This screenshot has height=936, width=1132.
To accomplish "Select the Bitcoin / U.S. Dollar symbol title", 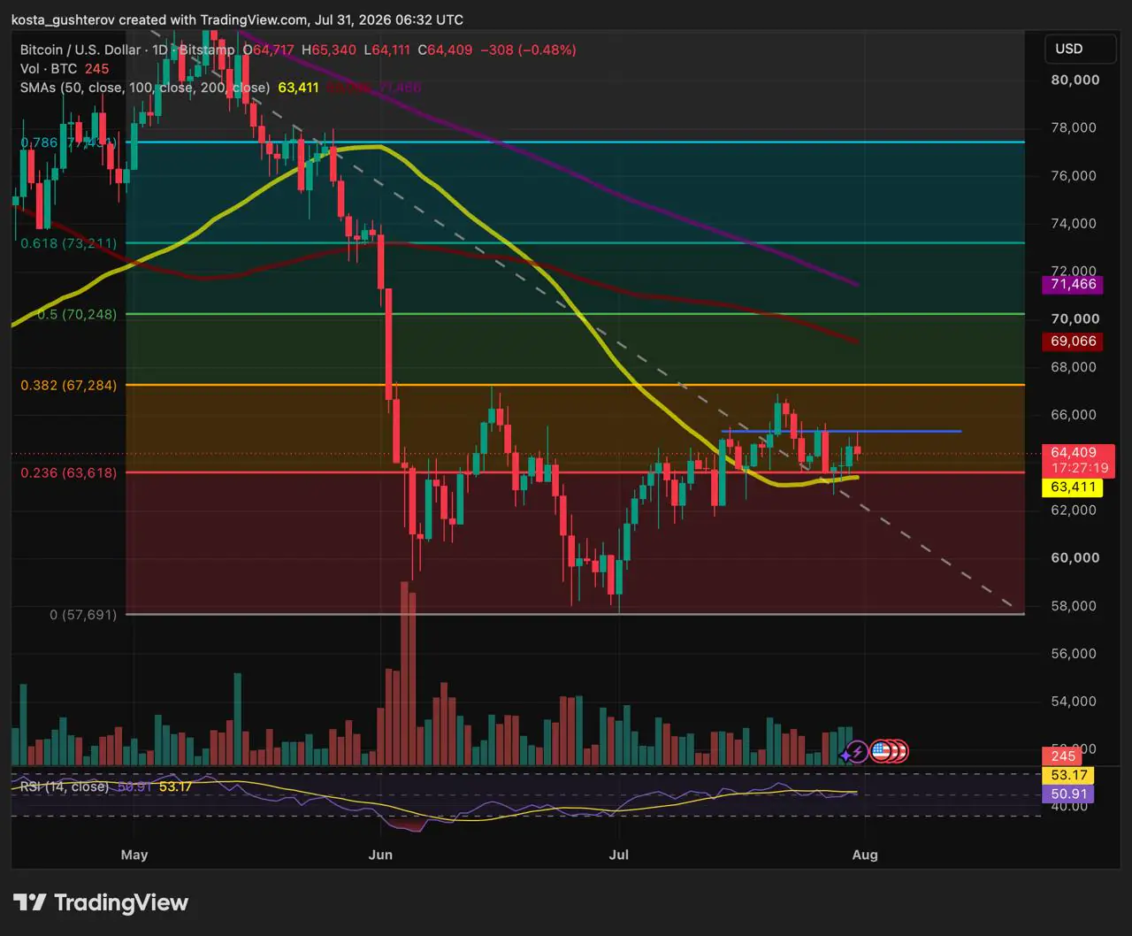I will pyautogui.click(x=80, y=50).
